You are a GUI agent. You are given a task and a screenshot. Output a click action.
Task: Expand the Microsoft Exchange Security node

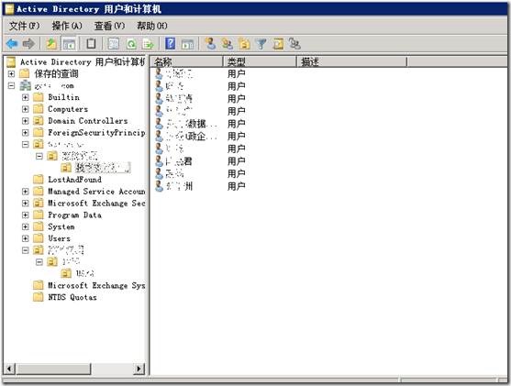(x=26, y=204)
